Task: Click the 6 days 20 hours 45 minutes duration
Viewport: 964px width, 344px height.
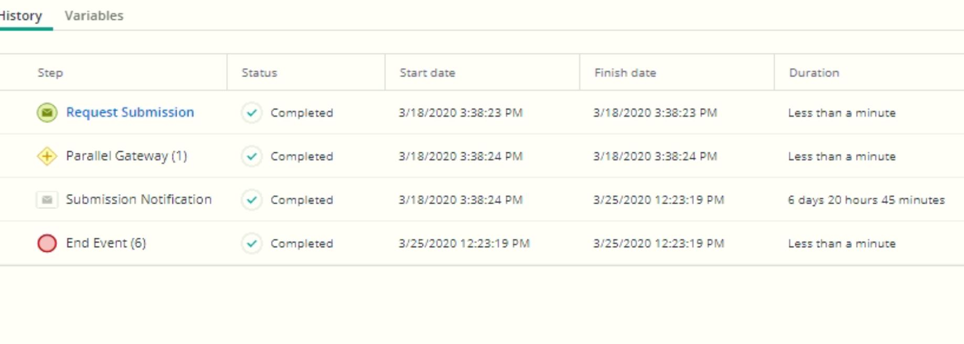Action: [x=866, y=199]
